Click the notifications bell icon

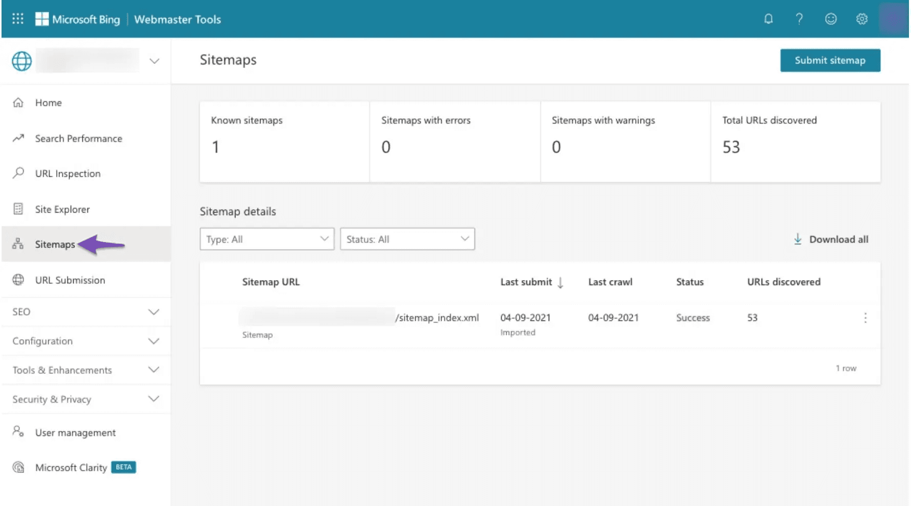pos(768,19)
